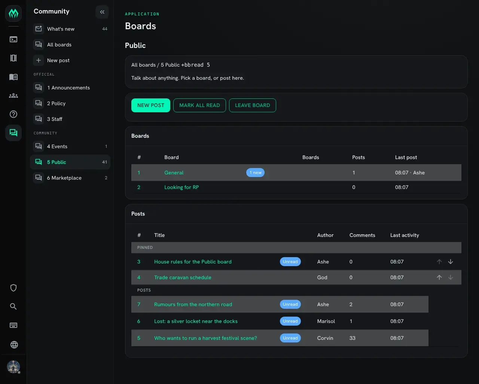The width and height of the screenshot is (479, 384).
Task: Select the community chat icon in rail
Action: pos(13,133)
